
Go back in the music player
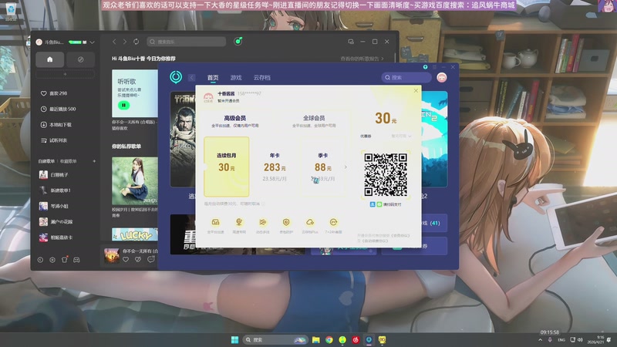[114, 42]
